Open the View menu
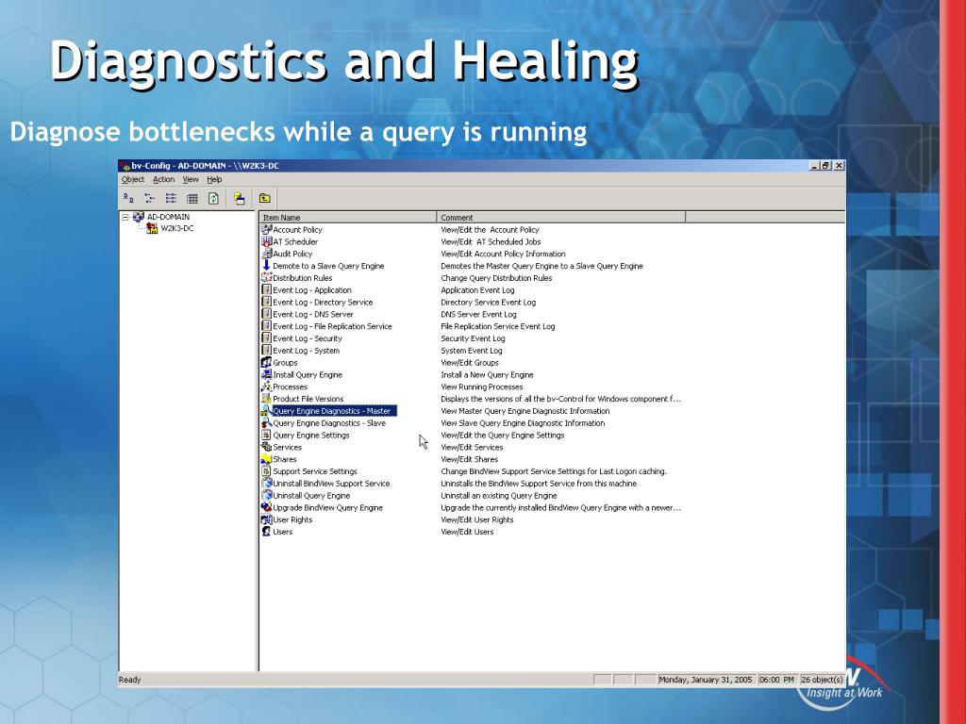The image size is (966, 724). click(x=191, y=179)
